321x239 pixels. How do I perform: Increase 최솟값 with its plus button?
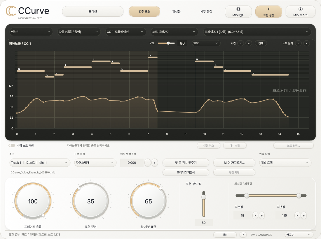[x=262, y=215]
